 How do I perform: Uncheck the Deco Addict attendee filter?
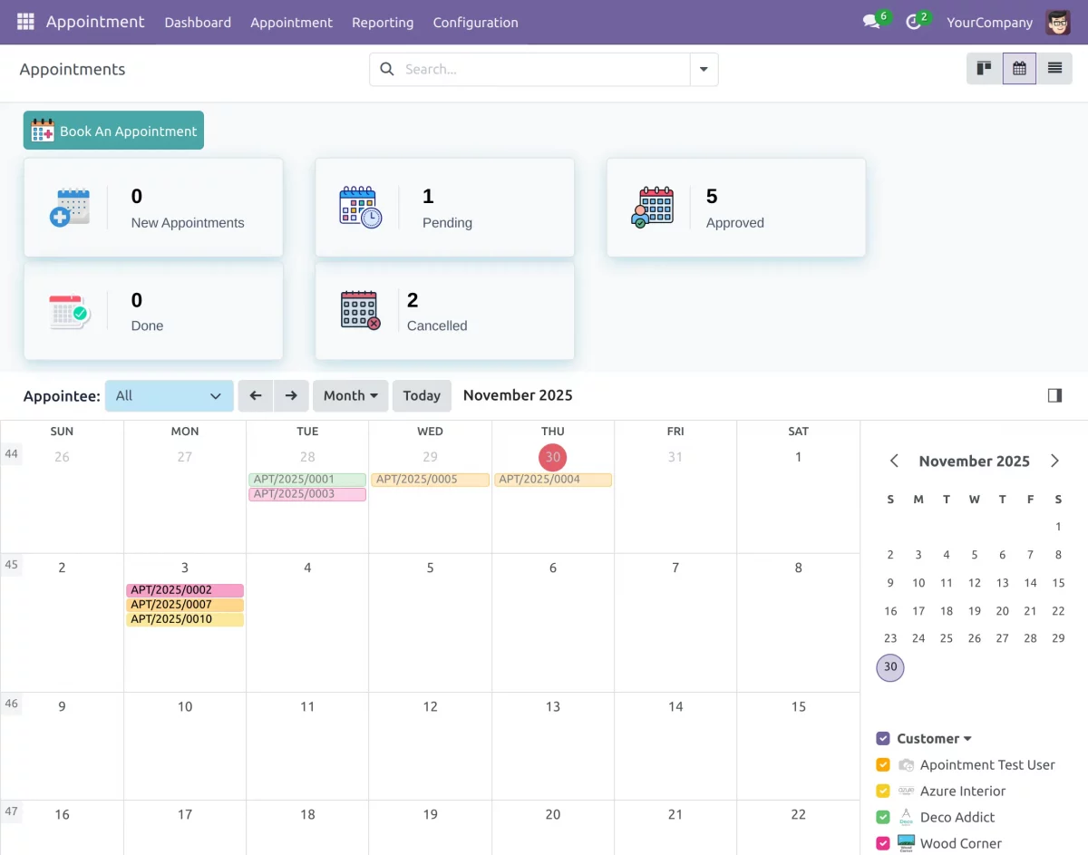click(x=882, y=817)
